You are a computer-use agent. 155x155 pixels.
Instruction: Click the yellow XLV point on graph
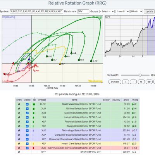pos(60,64)
